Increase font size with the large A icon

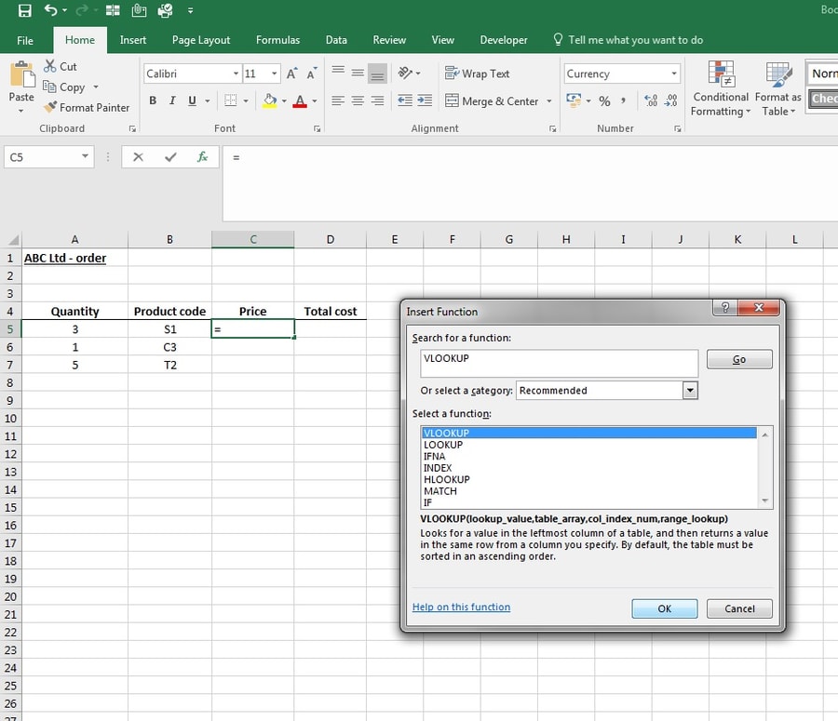(291, 73)
